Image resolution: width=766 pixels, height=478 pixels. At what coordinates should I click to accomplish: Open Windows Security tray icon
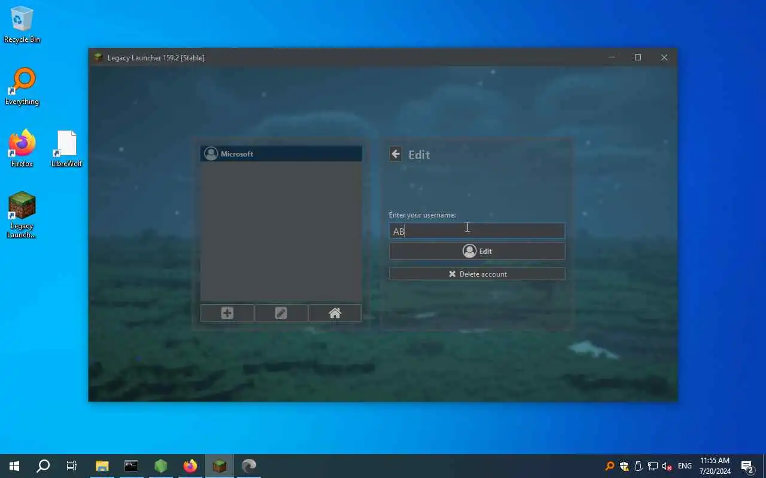pos(624,466)
